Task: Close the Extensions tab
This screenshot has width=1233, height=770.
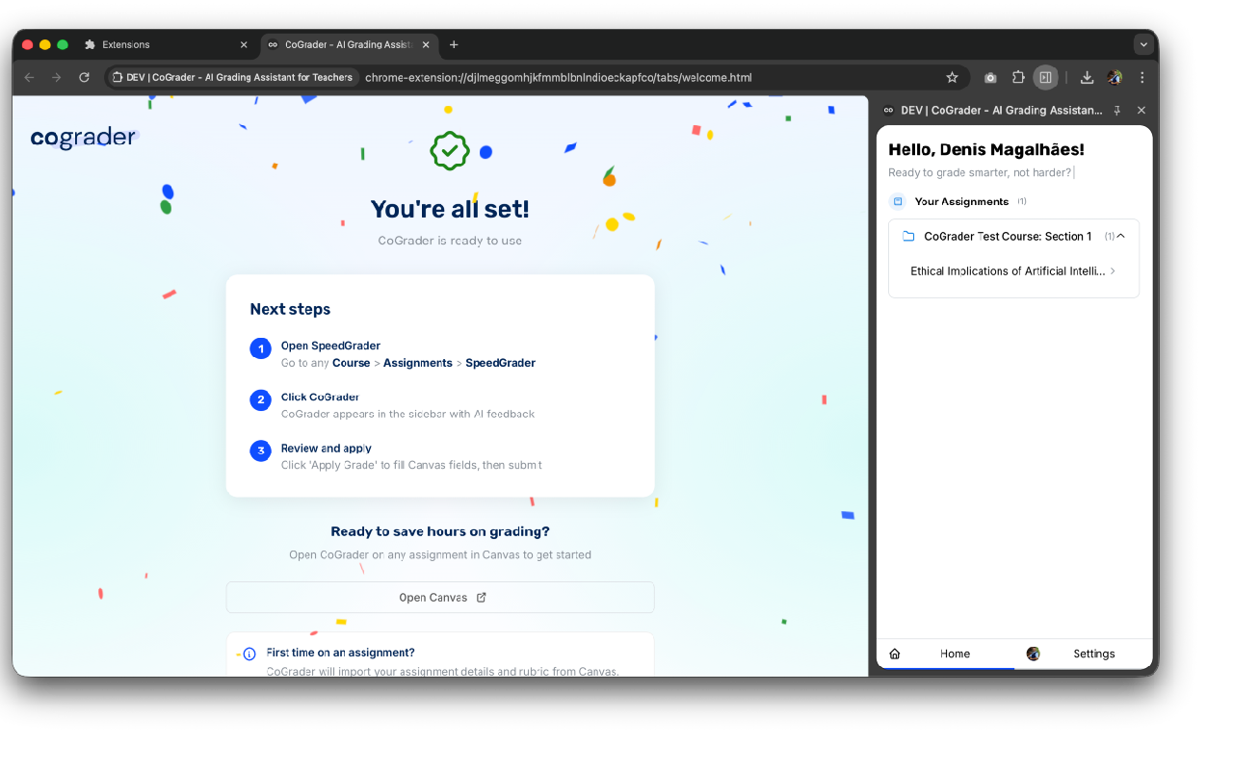Action: pyautogui.click(x=244, y=44)
